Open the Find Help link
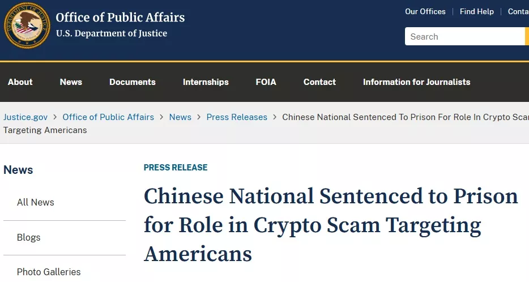 pos(476,11)
